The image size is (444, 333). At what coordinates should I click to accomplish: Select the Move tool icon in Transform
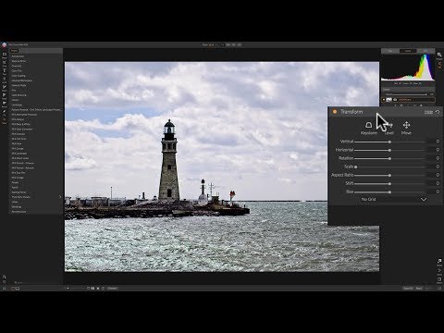pos(406,125)
